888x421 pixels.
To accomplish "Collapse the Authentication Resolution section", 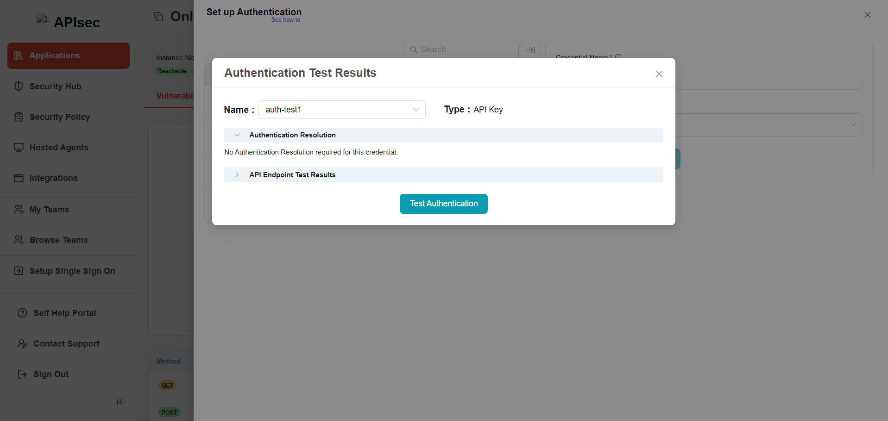I will [x=237, y=135].
